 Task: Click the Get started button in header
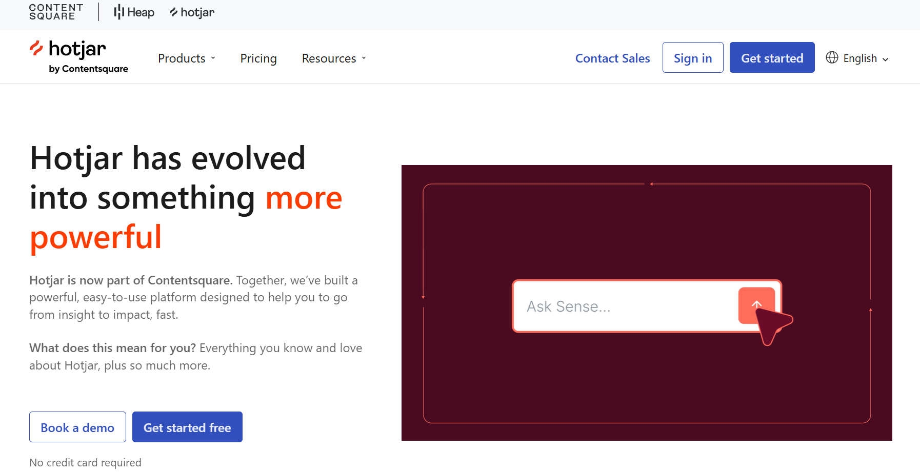[x=772, y=58]
